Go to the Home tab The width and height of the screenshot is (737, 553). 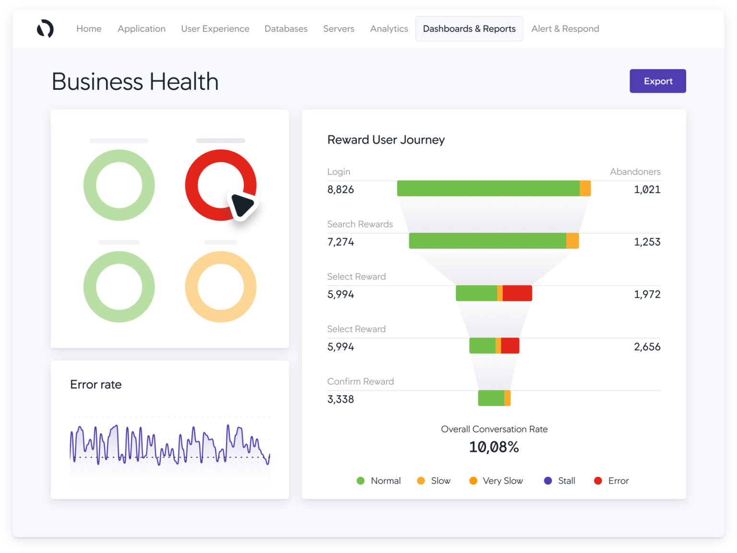(89, 28)
